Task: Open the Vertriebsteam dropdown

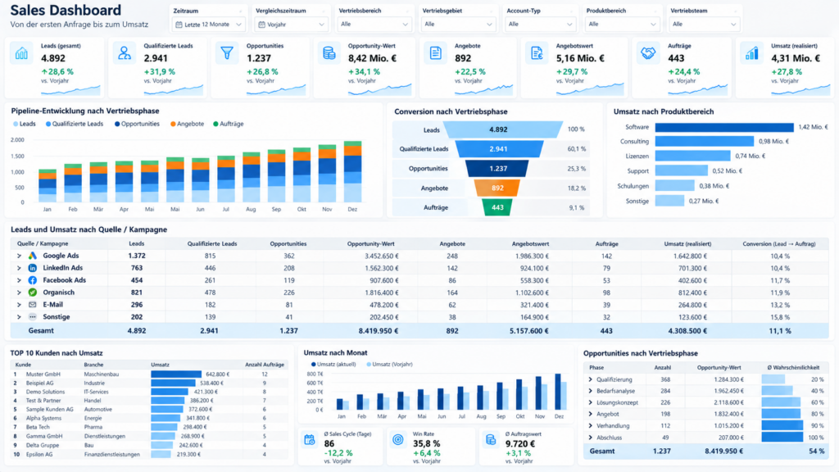Action: tap(704, 25)
